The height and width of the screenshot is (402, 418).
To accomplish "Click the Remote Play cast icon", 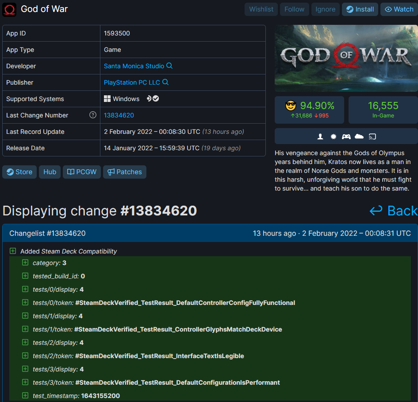I will 372,137.
